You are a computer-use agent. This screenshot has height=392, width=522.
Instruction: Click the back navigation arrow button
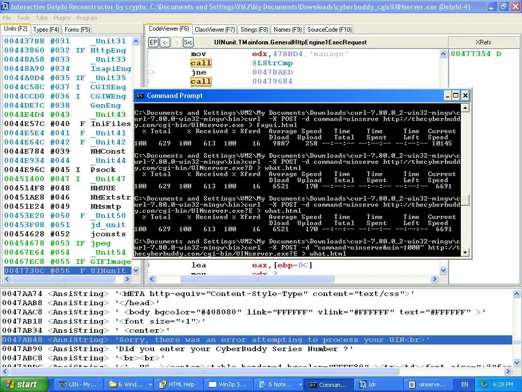coord(165,42)
